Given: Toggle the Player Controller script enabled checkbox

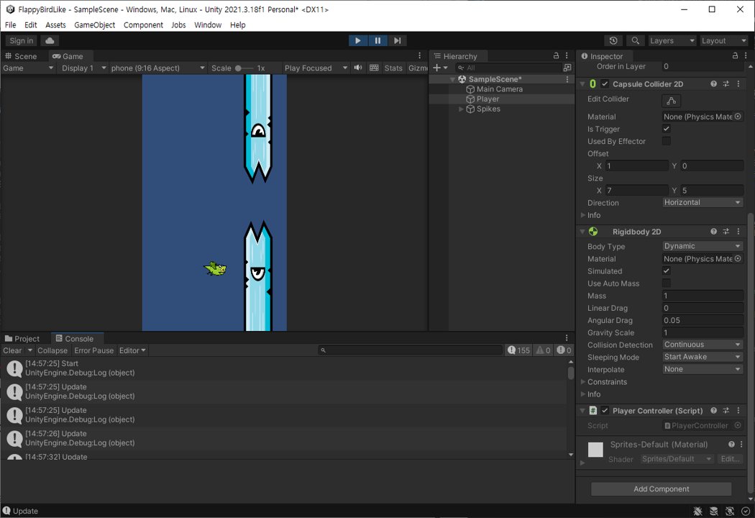Looking at the screenshot, I should [605, 411].
